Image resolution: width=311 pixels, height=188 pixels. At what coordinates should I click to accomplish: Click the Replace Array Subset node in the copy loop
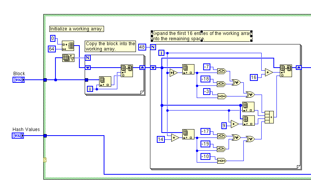coord(126,71)
